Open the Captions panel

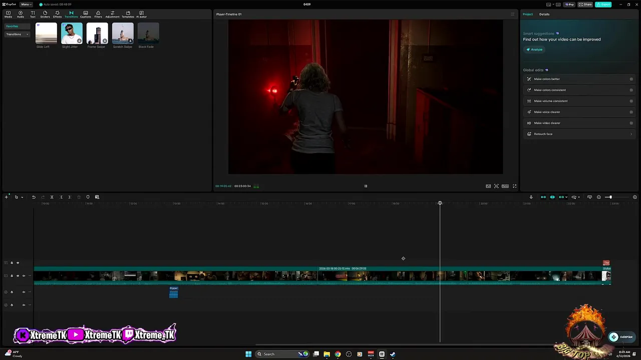[86, 14]
